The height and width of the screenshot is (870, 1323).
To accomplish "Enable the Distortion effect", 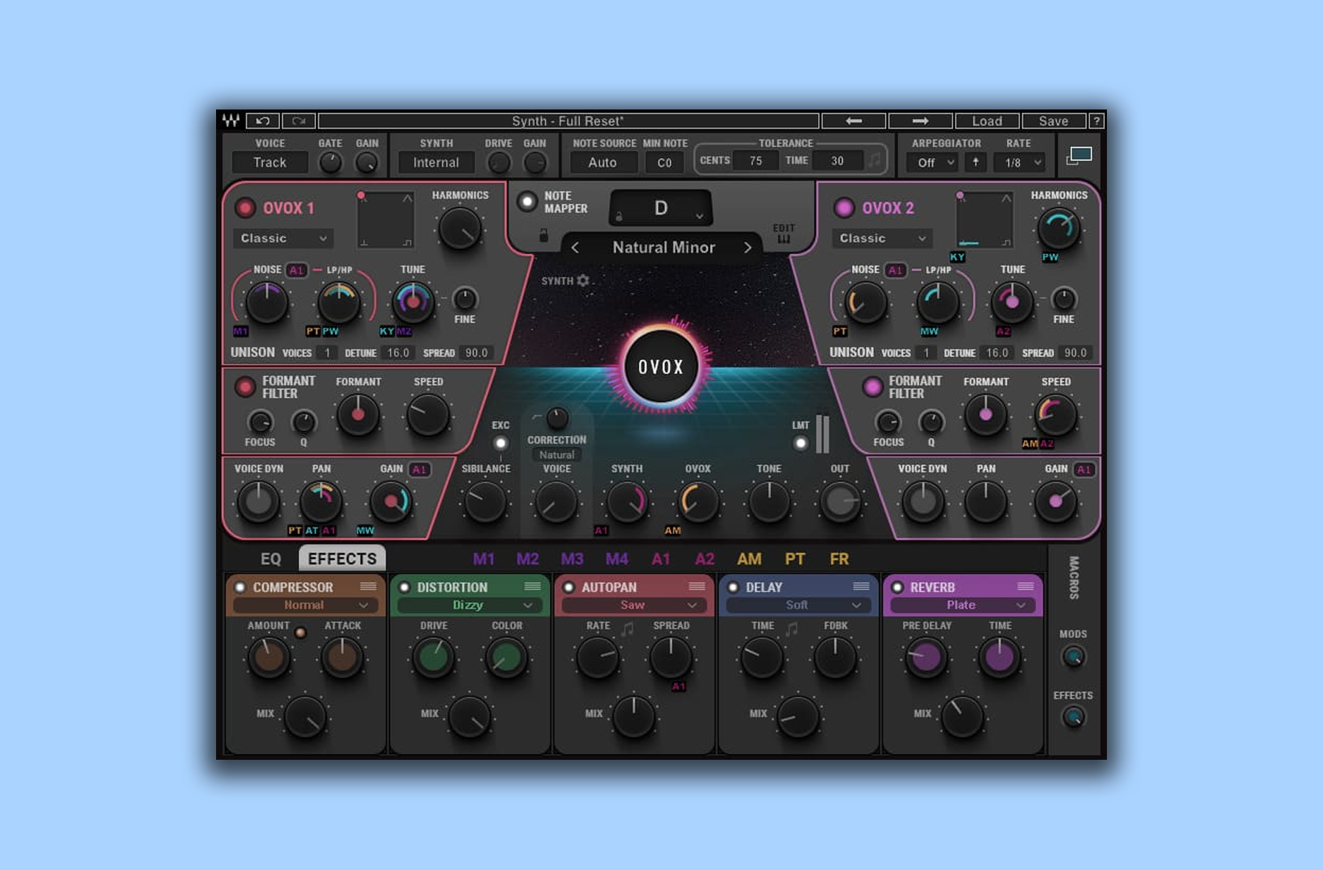I will pyautogui.click(x=404, y=587).
